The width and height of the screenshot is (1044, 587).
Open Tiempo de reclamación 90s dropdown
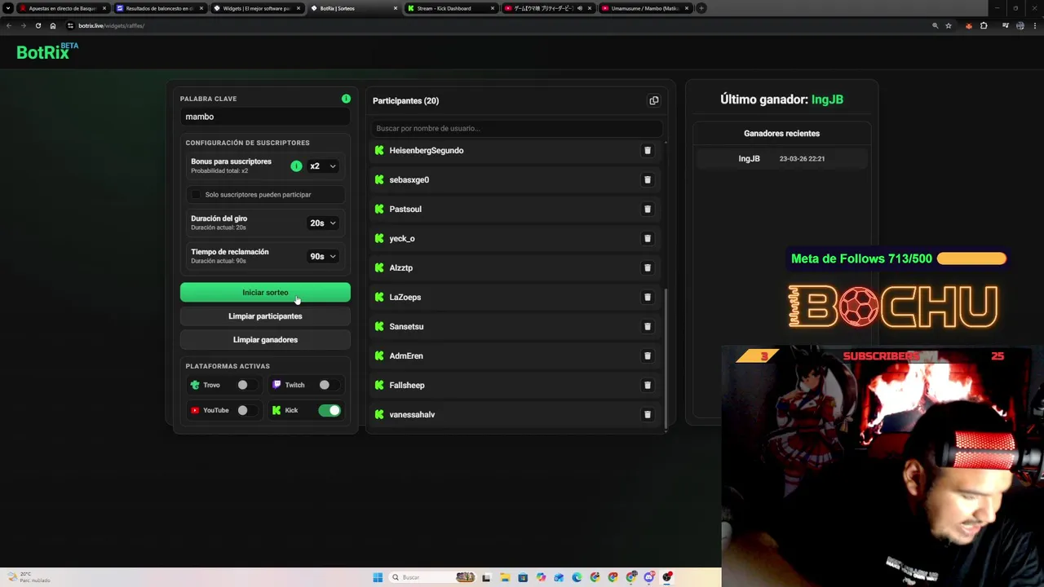pos(323,256)
